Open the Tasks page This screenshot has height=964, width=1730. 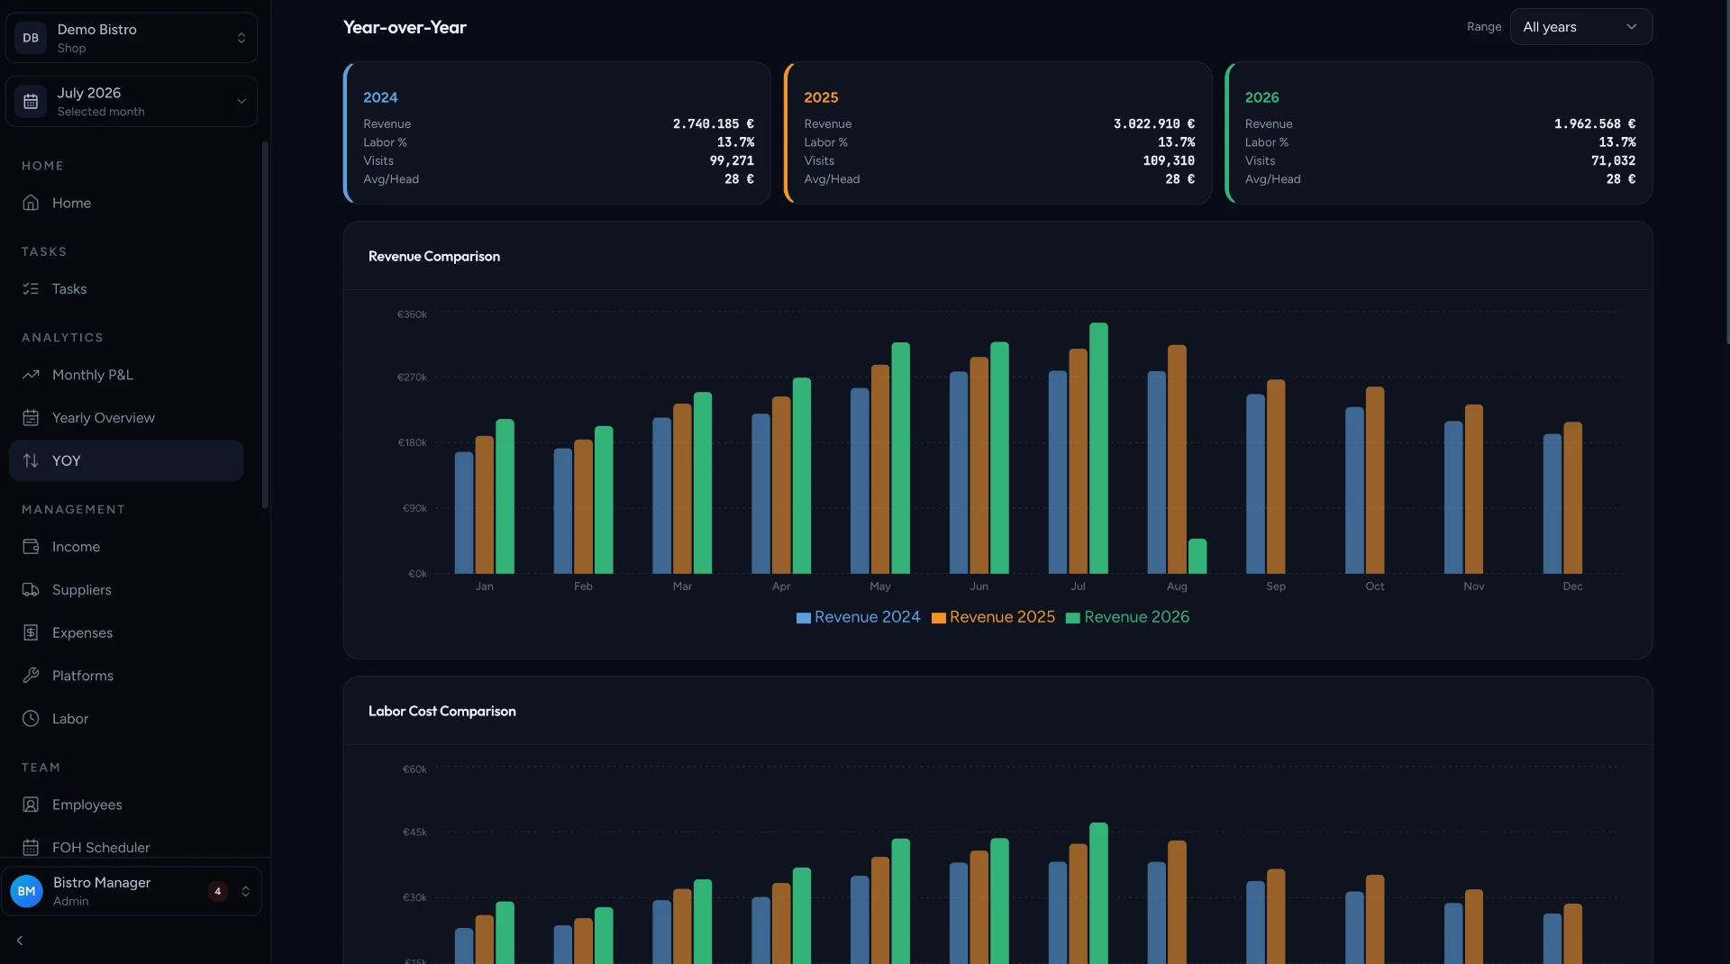126,288
